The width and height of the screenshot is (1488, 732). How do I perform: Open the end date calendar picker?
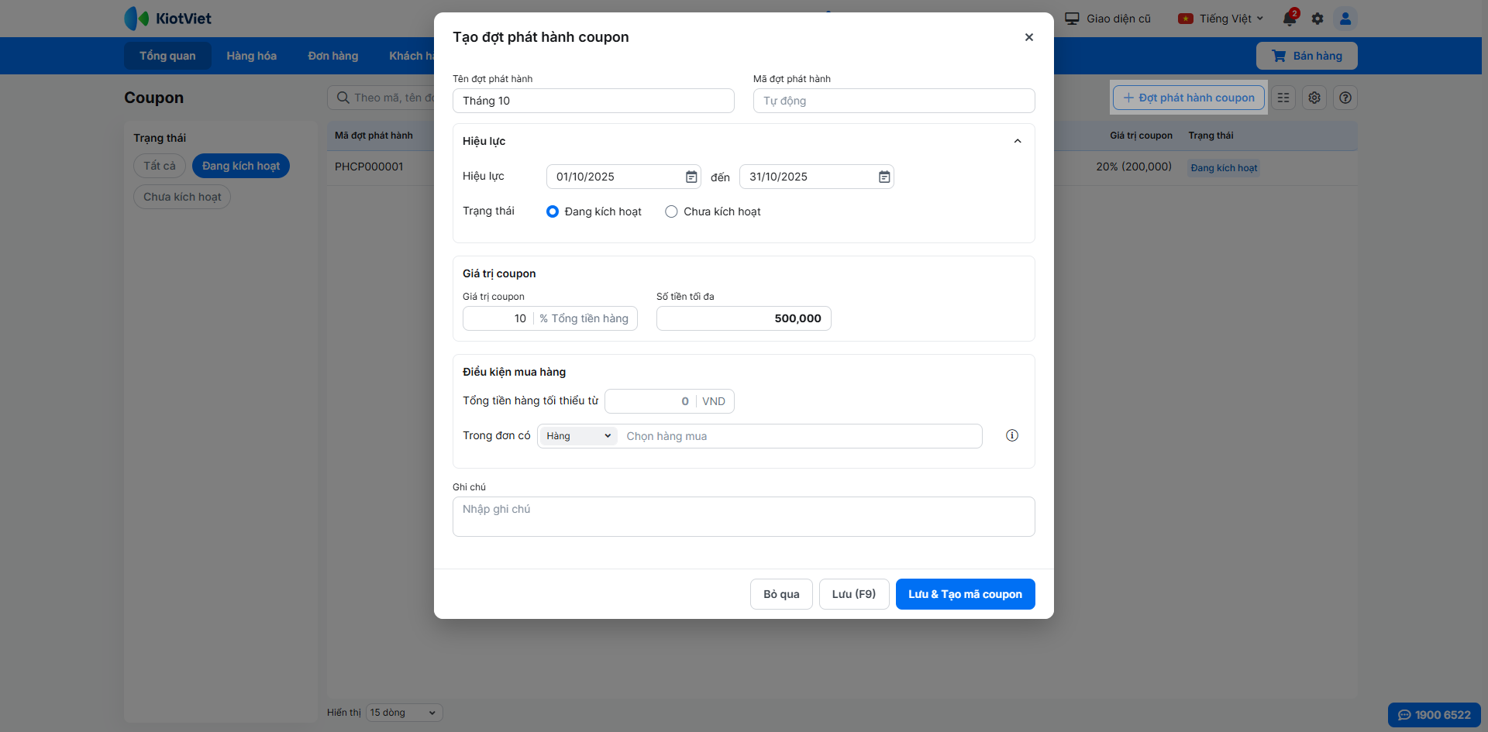tap(884, 177)
